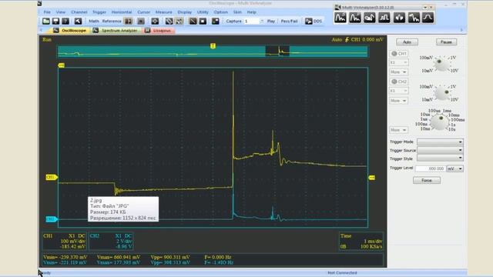Click the save toolbar icon
Image resolution: width=493 pixels, height=277 pixels.
[x=55, y=21]
